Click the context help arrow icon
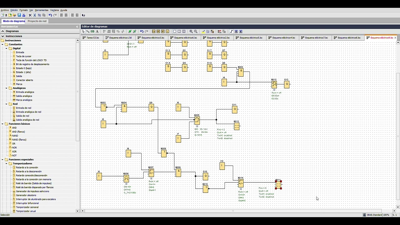This screenshot has width=400, height=225. click(x=83, y=15)
